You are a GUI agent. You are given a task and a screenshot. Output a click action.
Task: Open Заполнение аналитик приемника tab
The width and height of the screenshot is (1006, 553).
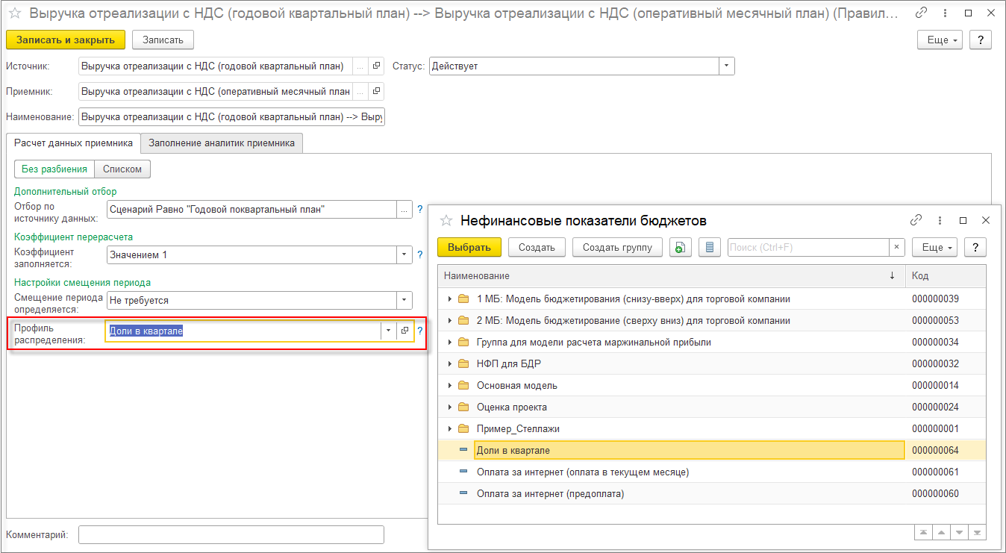pos(222,143)
